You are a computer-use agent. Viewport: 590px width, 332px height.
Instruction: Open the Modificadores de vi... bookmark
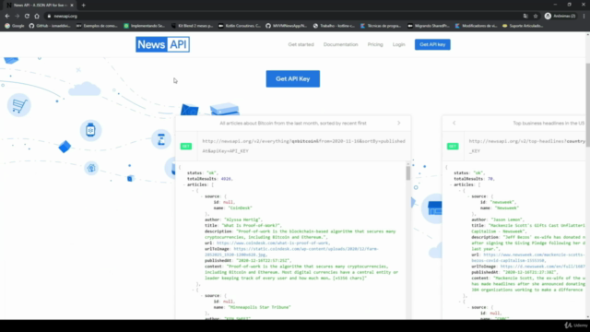(476, 26)
